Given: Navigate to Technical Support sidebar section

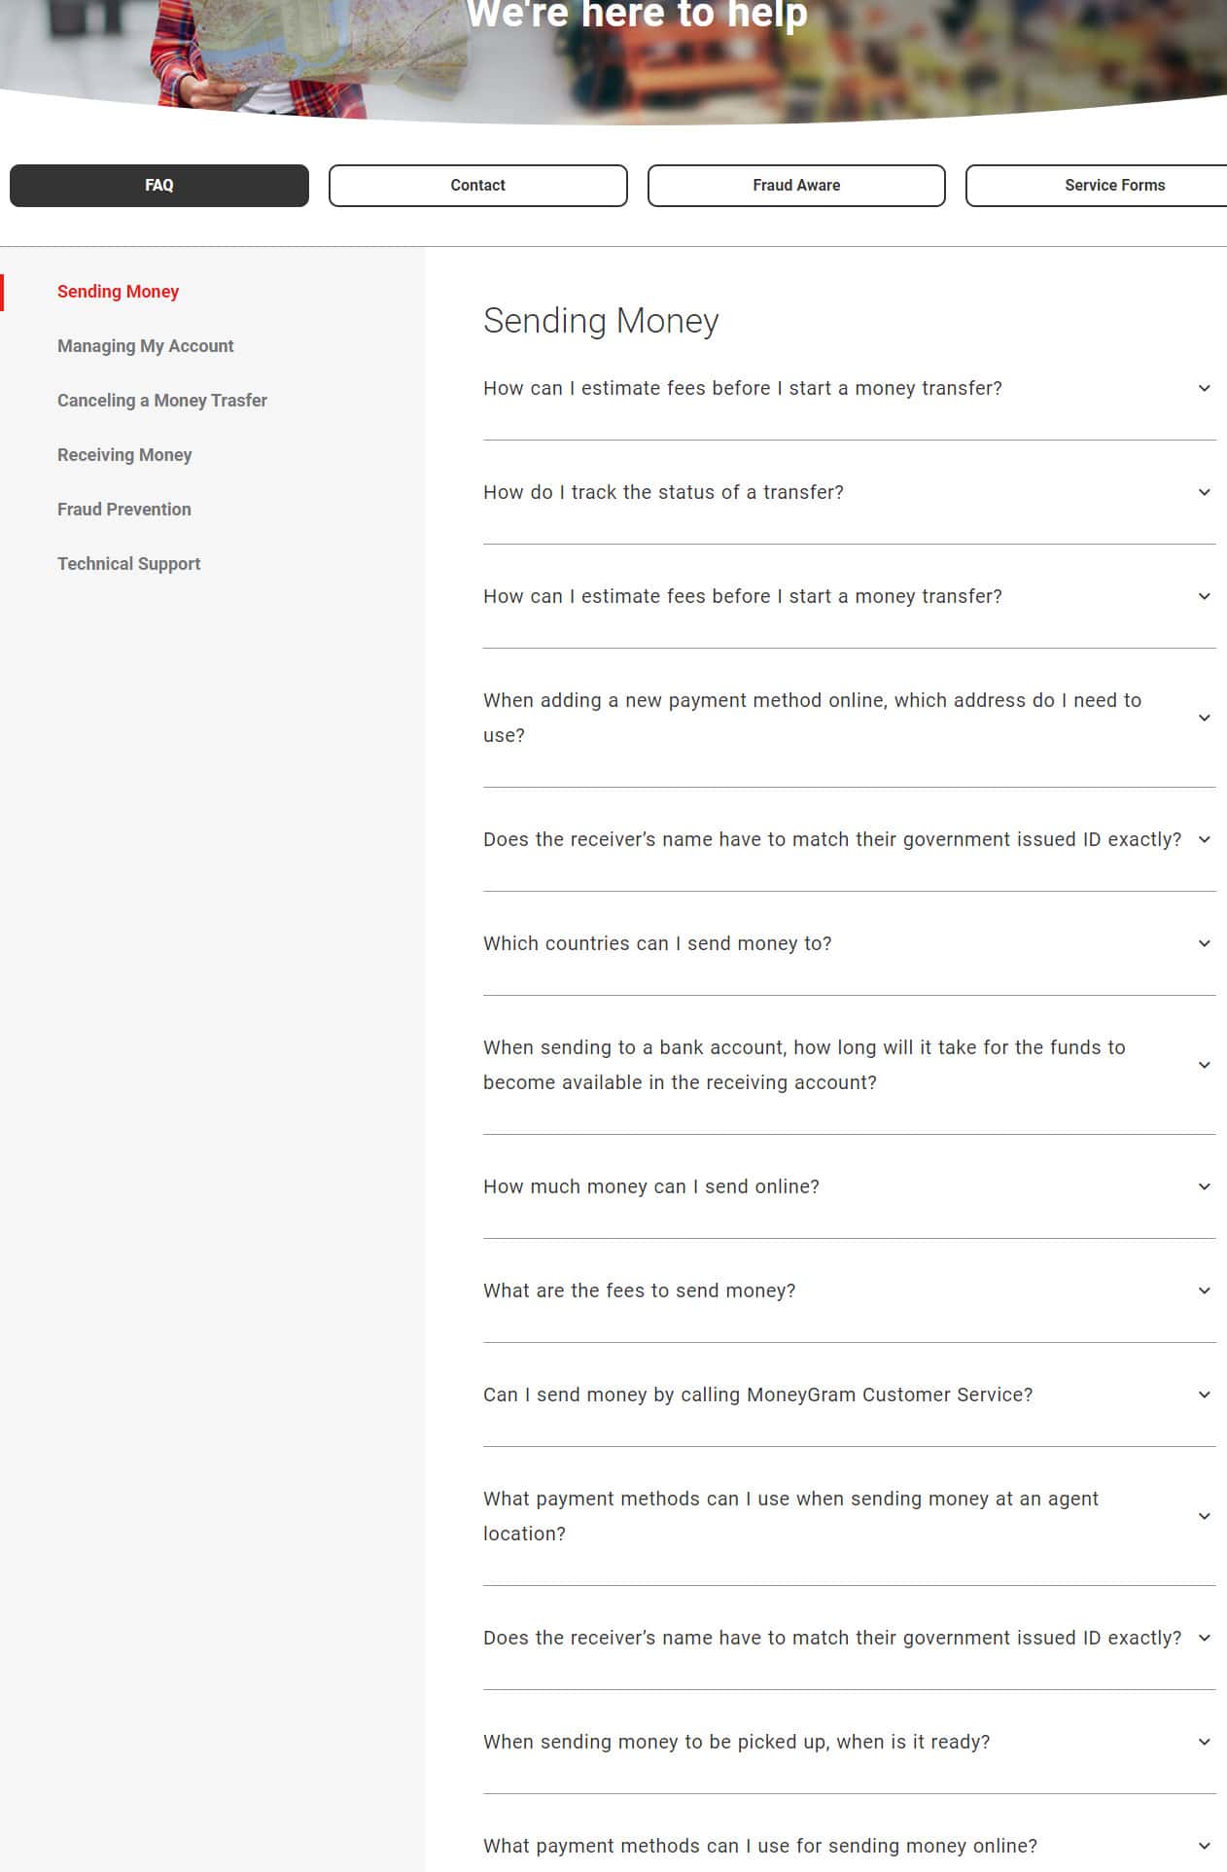Looking at the screenshot, I should coord(129,564).
